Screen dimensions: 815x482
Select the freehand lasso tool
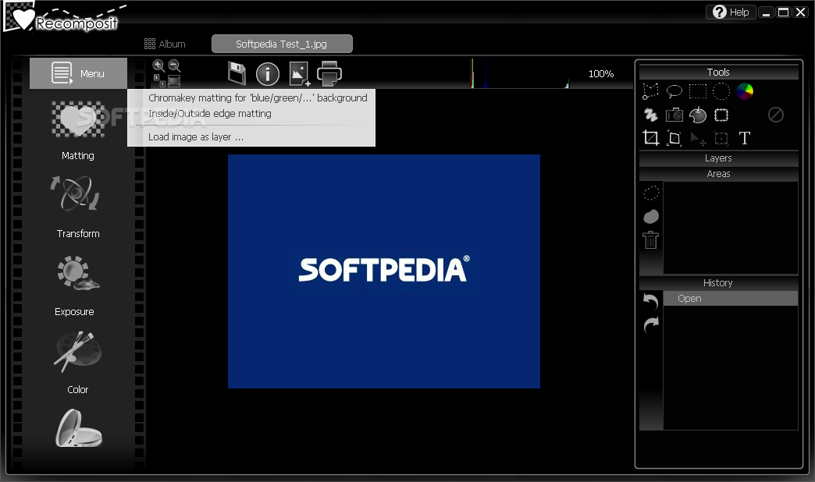pos(674,91)
